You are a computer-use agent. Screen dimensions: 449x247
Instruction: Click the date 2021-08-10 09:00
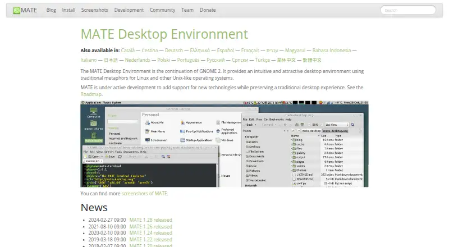107,227
